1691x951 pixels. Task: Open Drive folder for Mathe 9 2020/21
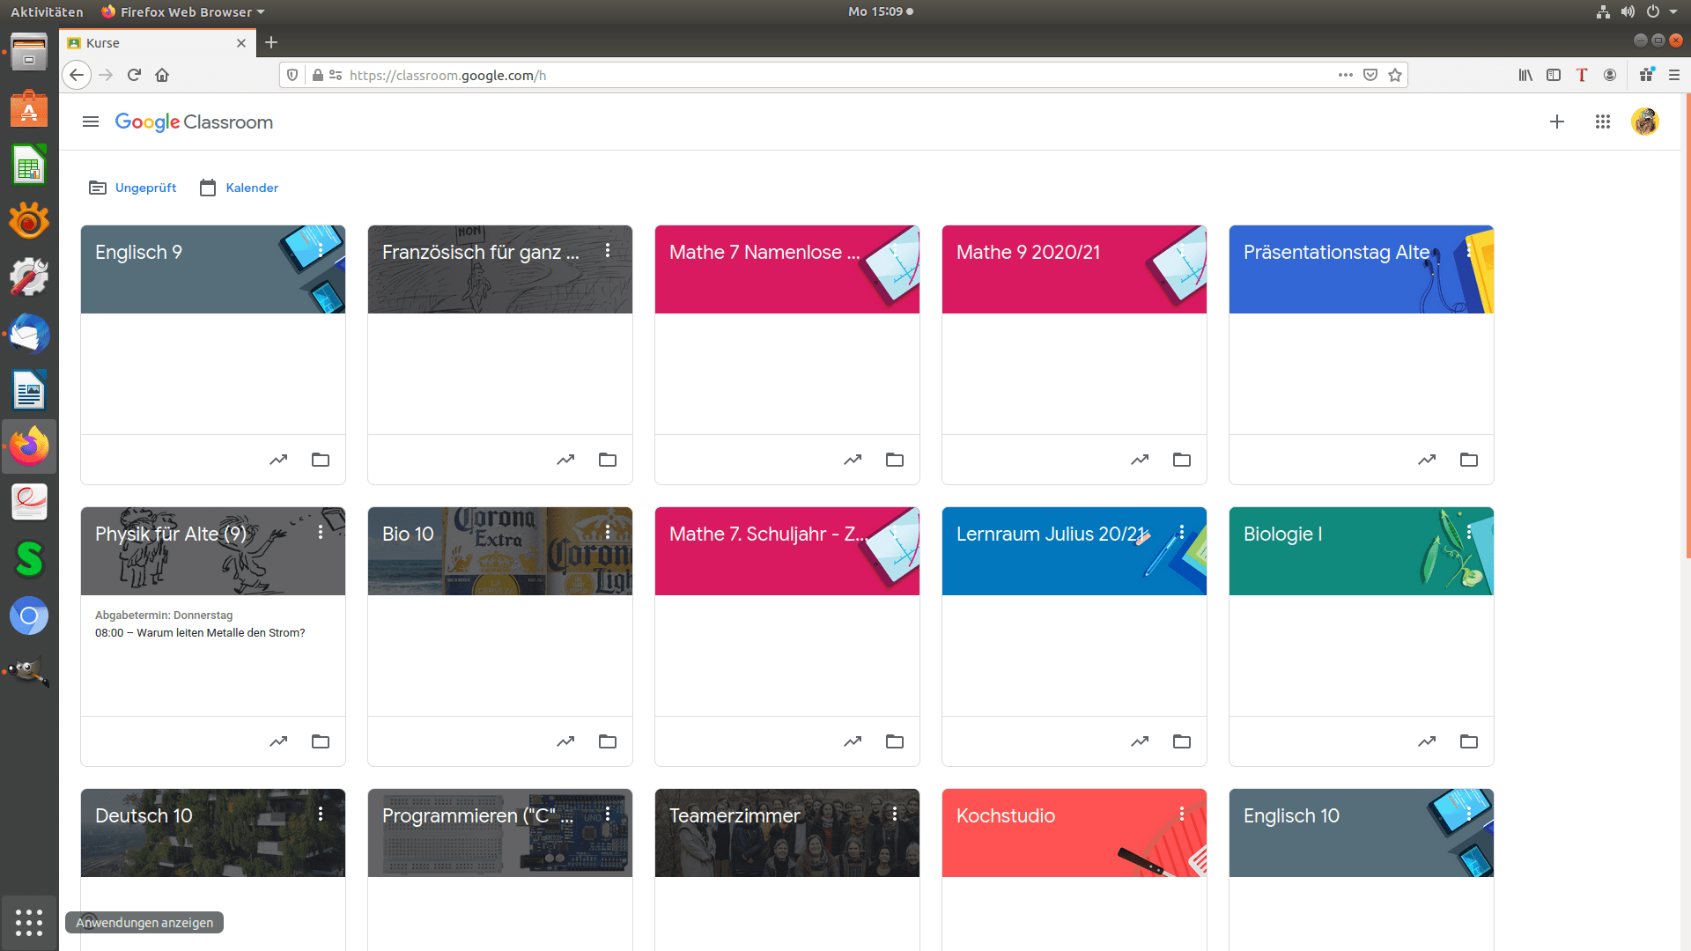[x=1182, y=460]
